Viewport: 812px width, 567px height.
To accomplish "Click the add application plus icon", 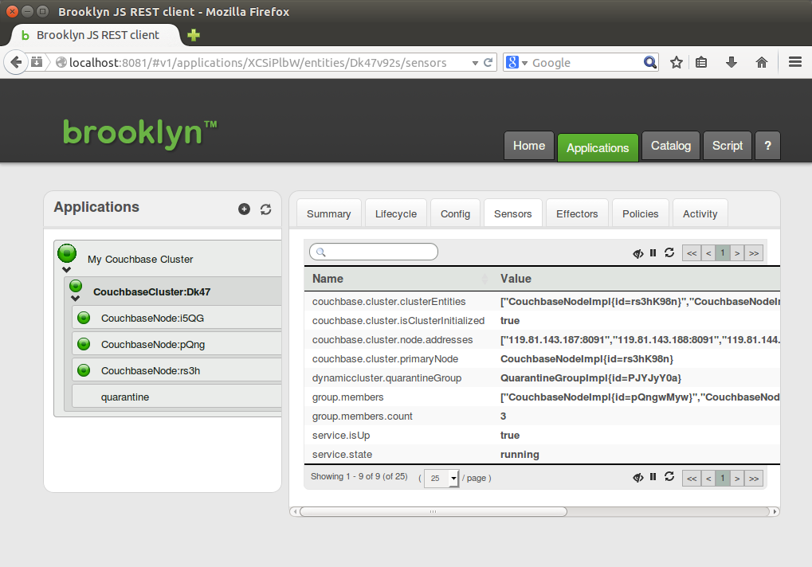I will click(244, 209).
